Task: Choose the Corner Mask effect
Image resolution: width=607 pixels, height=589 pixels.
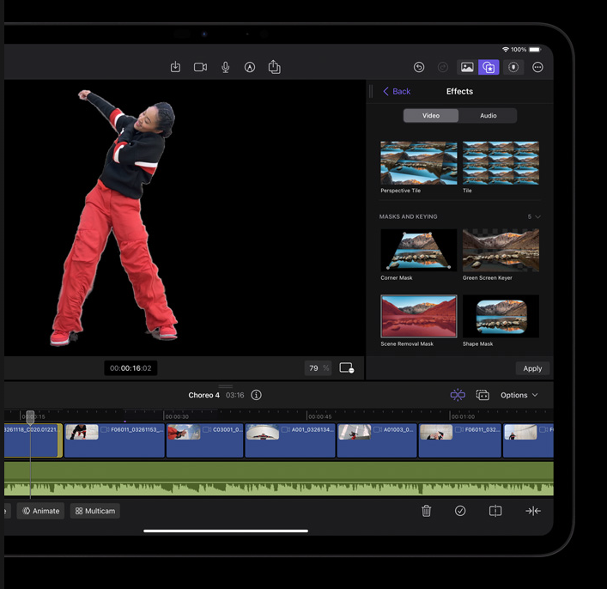Action: tap(418, 250)
